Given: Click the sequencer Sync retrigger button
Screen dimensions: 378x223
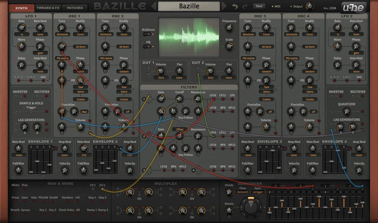Looking at the screenshot, I should point(257,192).
